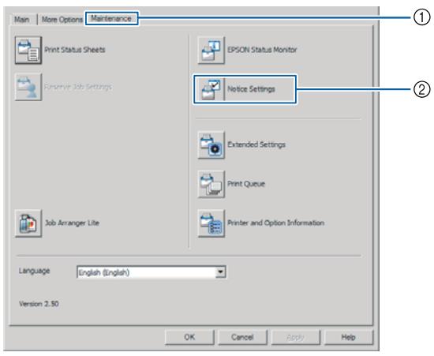The height and width of the screenshot is (356, 434).
Task: Click the Print Status Sheets label
Action: coord(75,50)
